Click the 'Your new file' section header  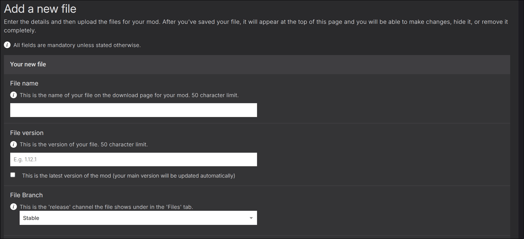point(28,64)
